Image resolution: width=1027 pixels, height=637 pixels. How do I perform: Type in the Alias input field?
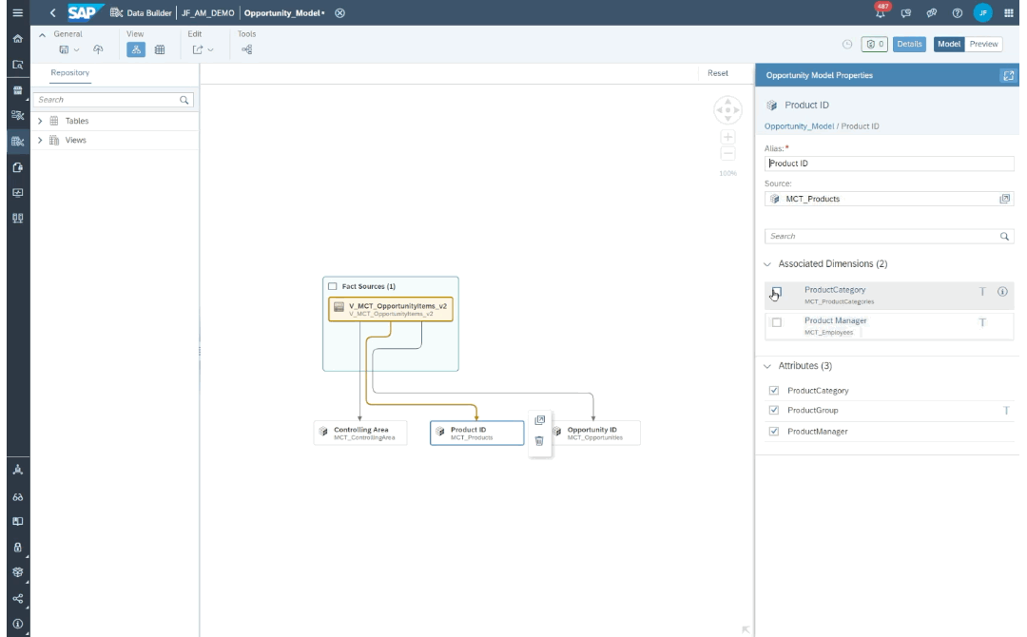pos(884,163)
